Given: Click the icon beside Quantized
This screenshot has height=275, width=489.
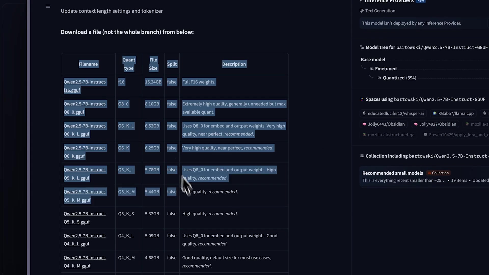Looking at the screenshot, I should [379, 78].
